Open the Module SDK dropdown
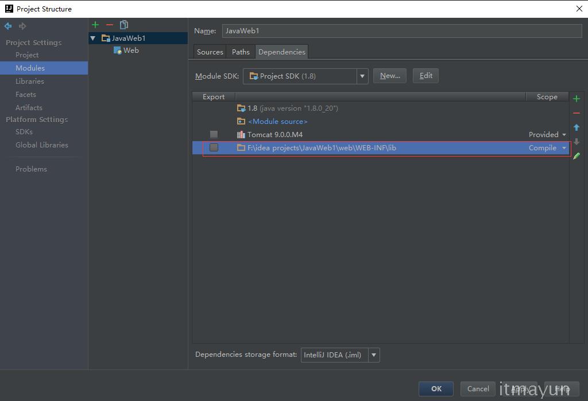This screenshot has width=588, height=401. (x=362, y=76)
